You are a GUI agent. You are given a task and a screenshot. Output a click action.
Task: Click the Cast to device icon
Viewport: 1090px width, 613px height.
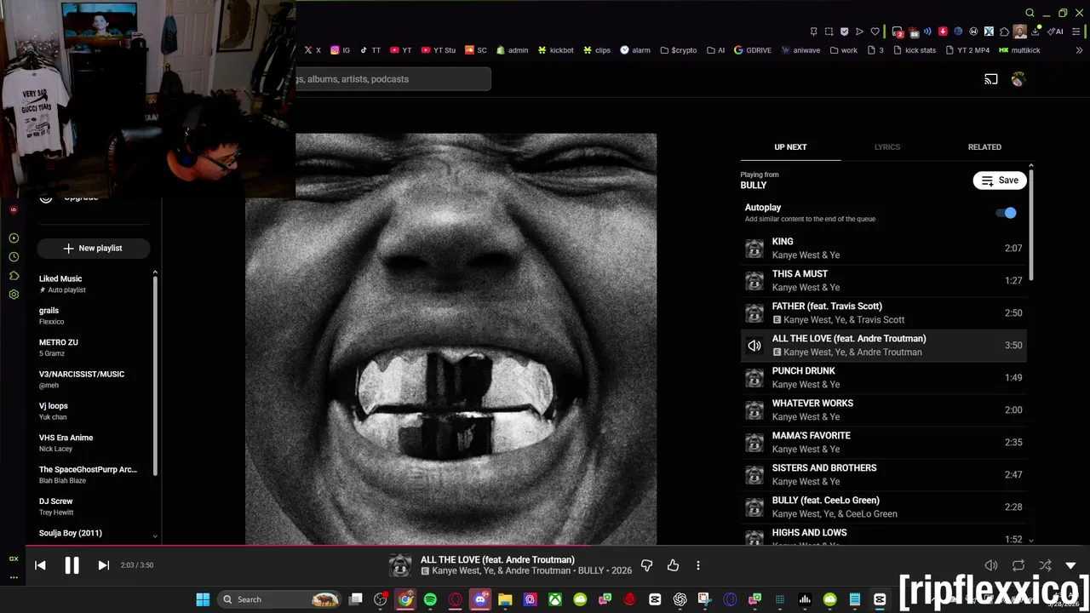pyautogui.click(x=991, y=79)
